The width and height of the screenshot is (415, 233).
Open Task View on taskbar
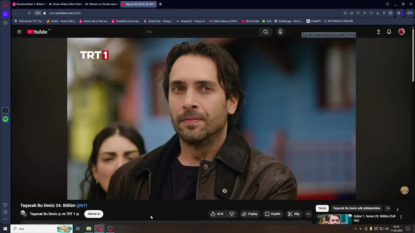pos(78,229)
